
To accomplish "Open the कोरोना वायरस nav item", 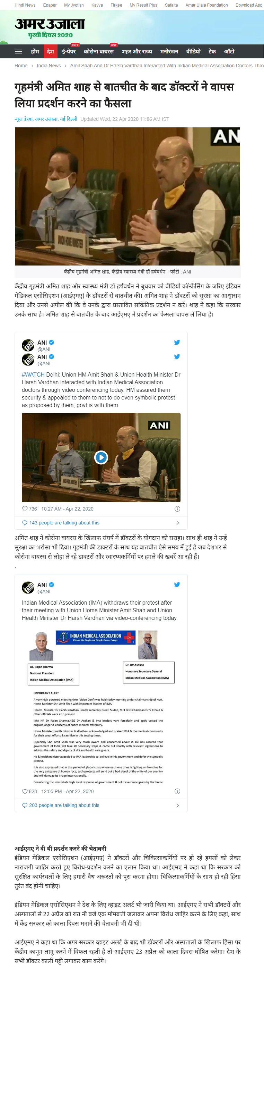I will pyautogui.click(x=99, y=51).
